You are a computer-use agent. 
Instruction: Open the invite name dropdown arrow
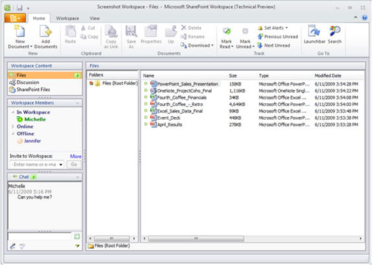pyautogui.click(x=61, y=164)
